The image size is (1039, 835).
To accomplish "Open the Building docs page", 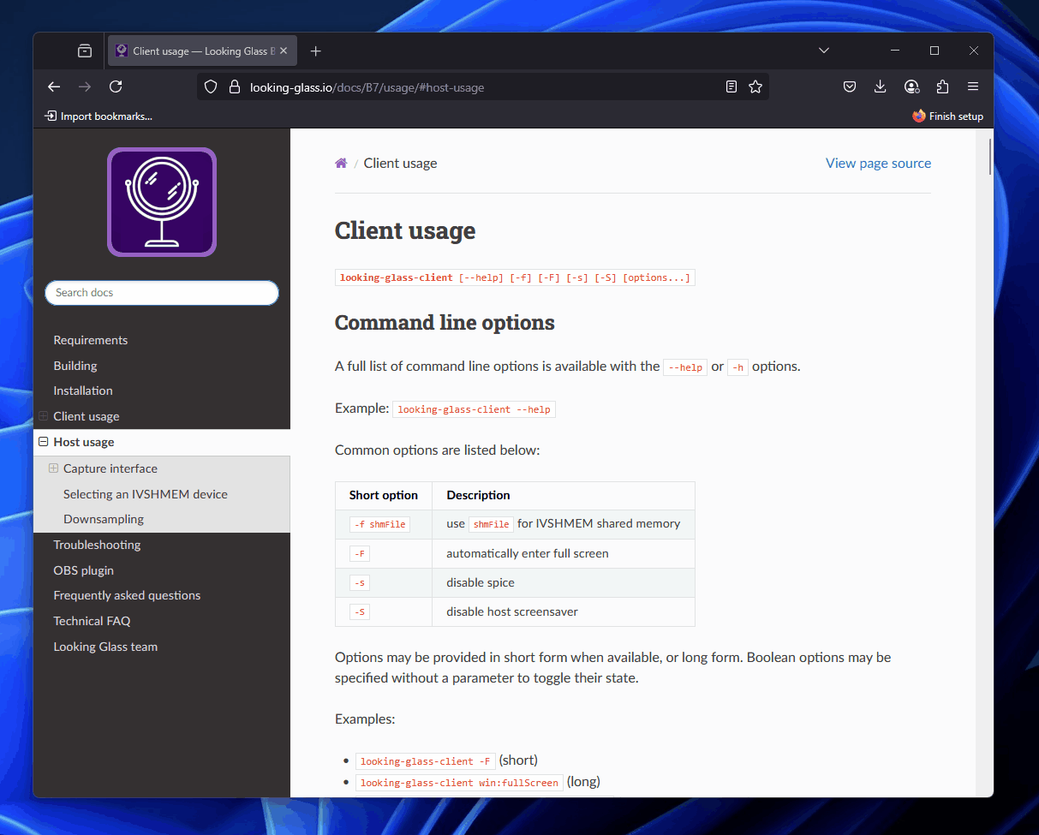I will (x=75, y=366).
